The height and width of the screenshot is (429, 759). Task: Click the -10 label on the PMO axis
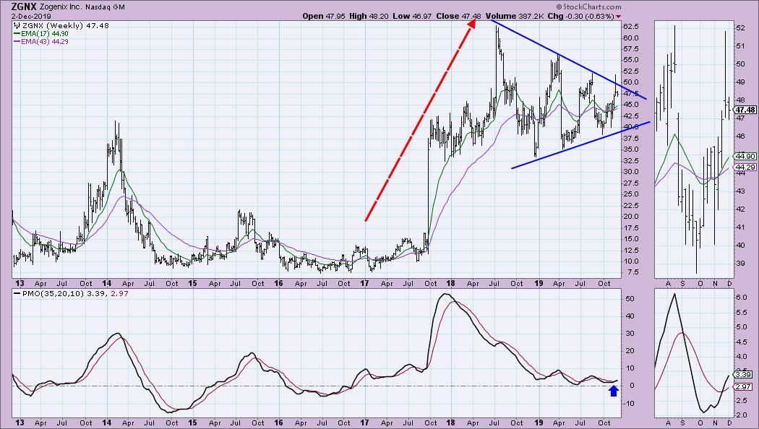pos(630,404)
